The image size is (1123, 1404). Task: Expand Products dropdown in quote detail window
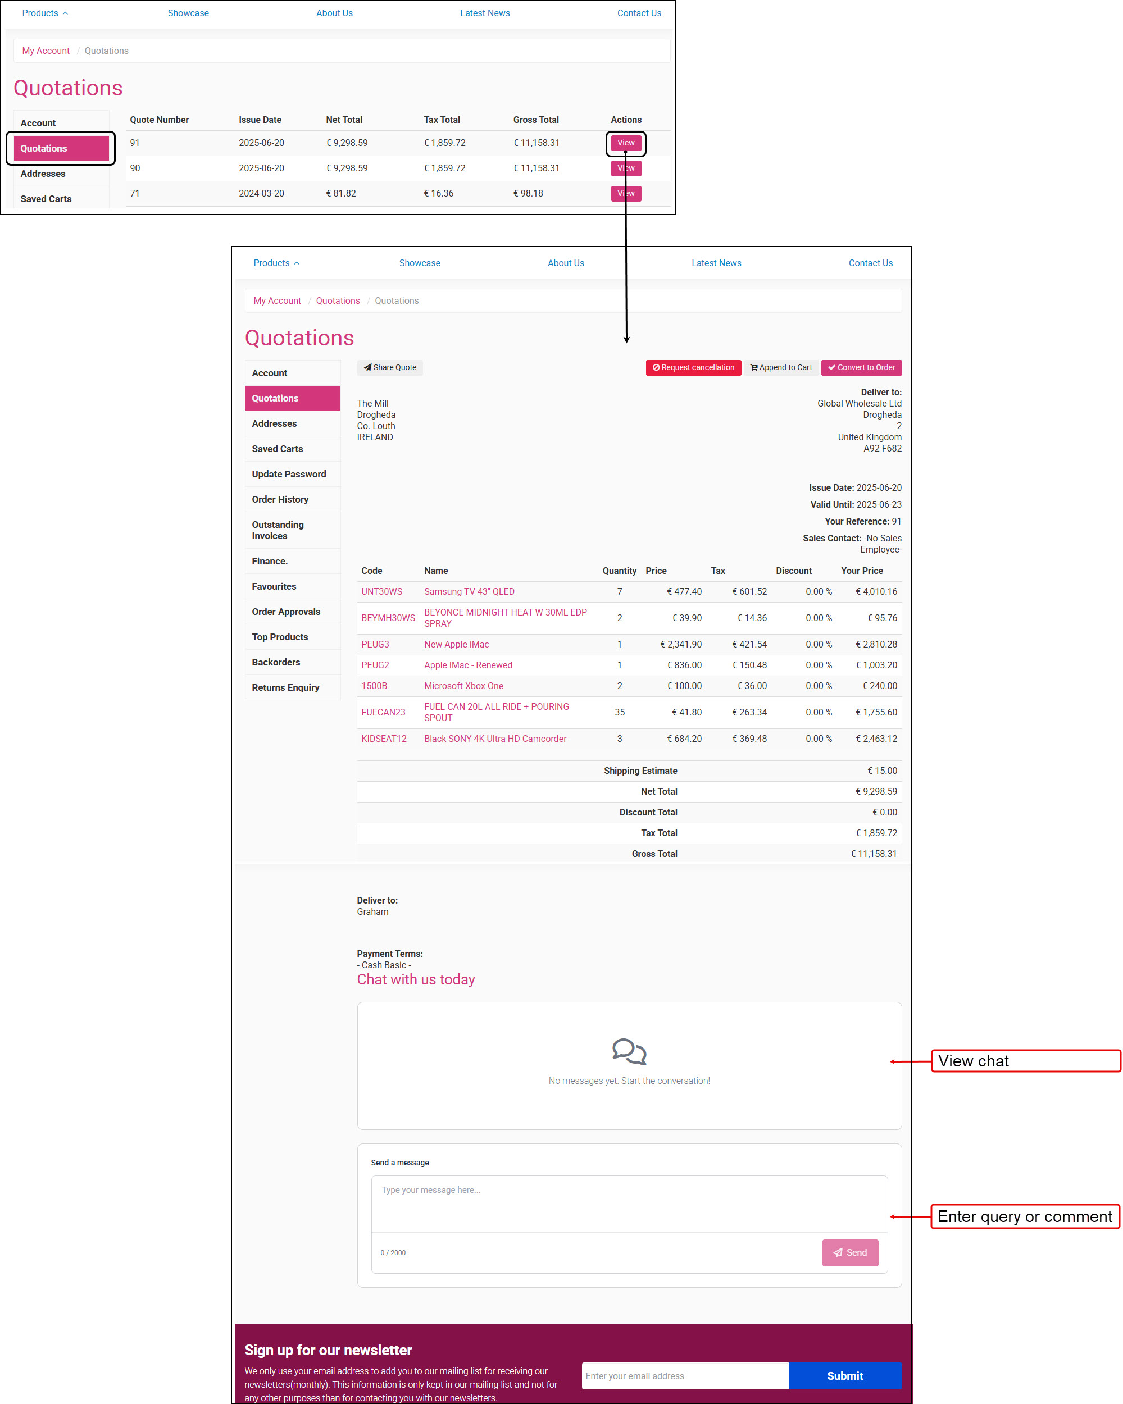click(276, 263)
